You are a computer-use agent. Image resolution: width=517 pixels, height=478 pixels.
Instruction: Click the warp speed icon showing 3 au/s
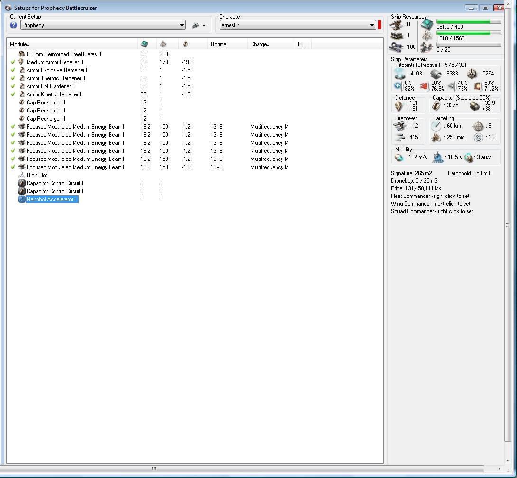pos(469,158)
